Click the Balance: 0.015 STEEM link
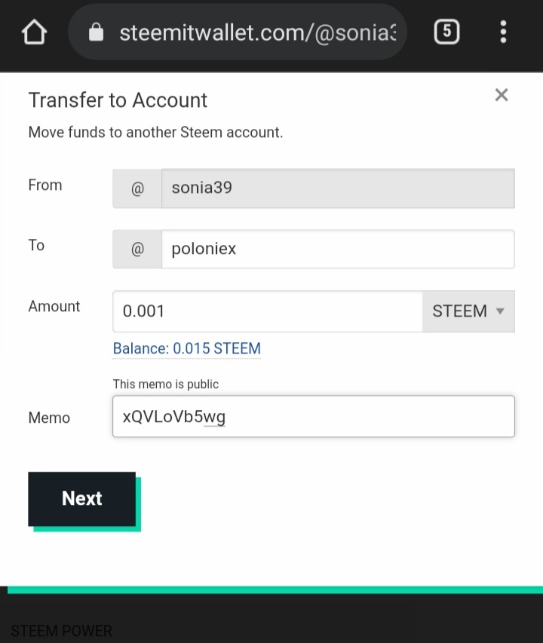543x643 pixels. coord(186,348)
